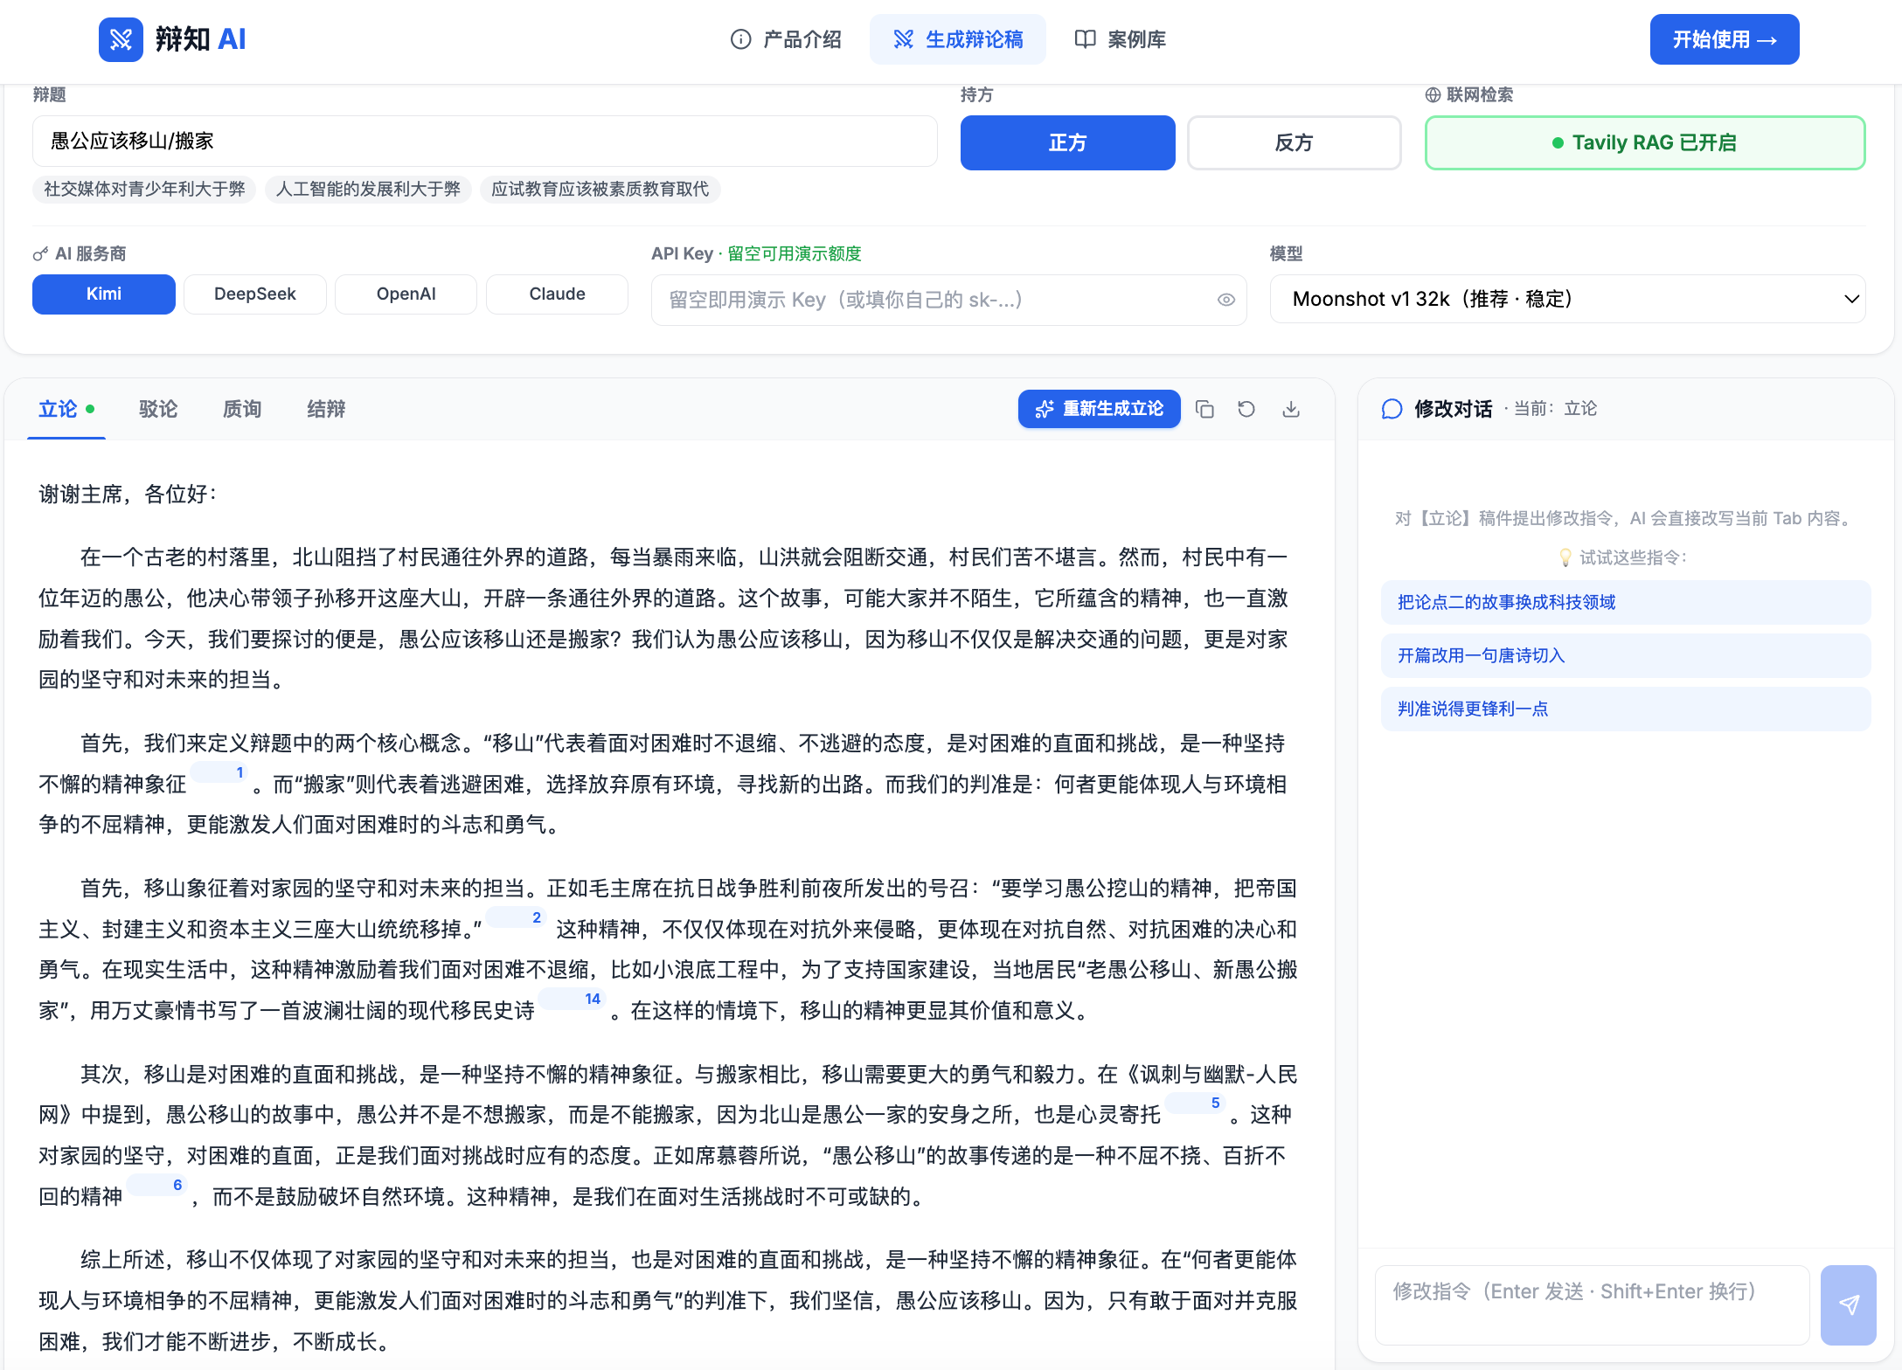This screenshot has height=1370, width=1902.
Task: Toggle API Key visibility with eye icon
Action: tap(1225, 300)
